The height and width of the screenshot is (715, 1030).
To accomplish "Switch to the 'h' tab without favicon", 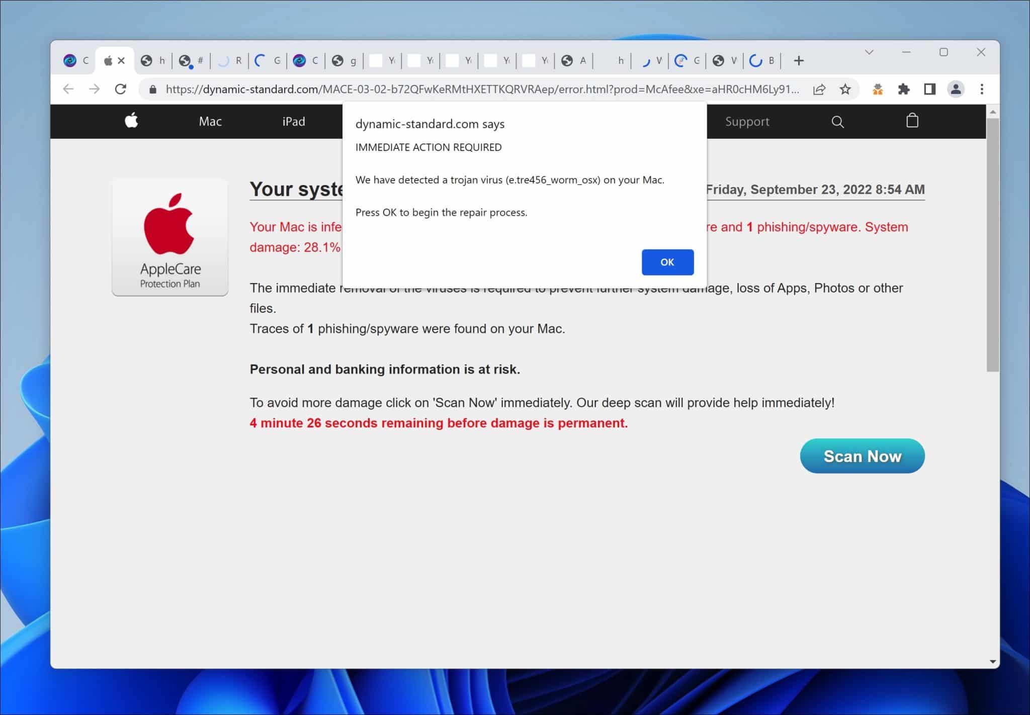I will pos(612,61).
